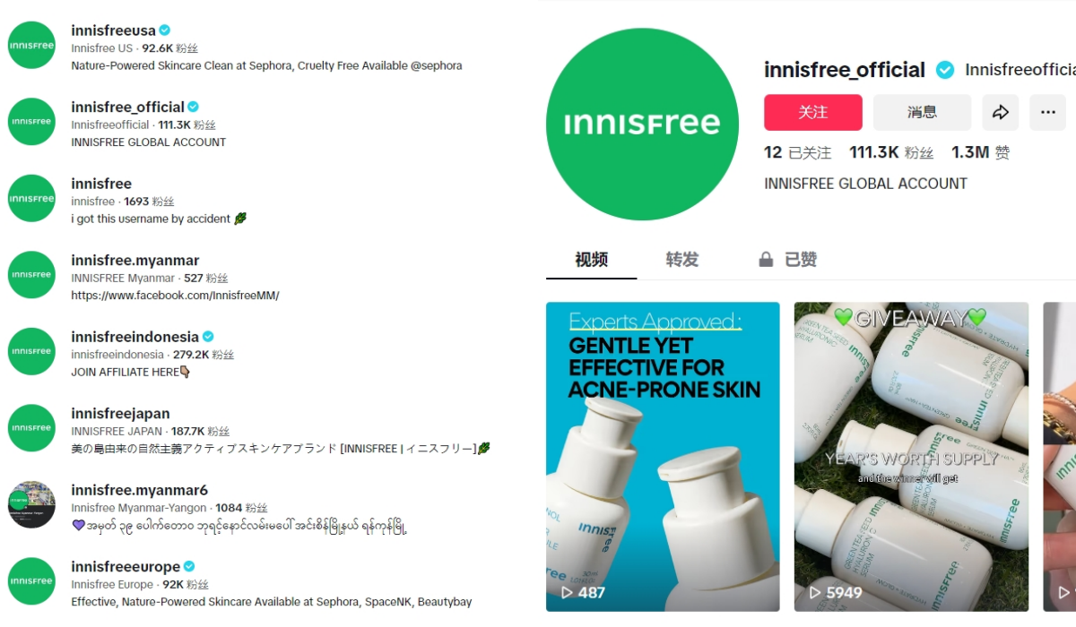1076x627 pixels.
Task: Click the large INNISFREE profile picture
Action: point(642,124)
